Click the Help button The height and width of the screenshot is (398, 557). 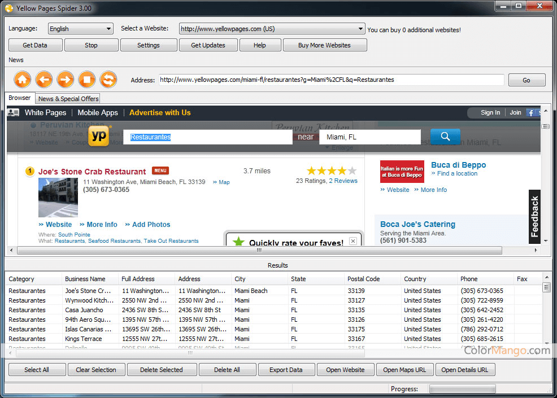(x=260, y=45)
